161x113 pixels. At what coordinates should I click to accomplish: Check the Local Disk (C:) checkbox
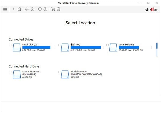tap(11, 45)
